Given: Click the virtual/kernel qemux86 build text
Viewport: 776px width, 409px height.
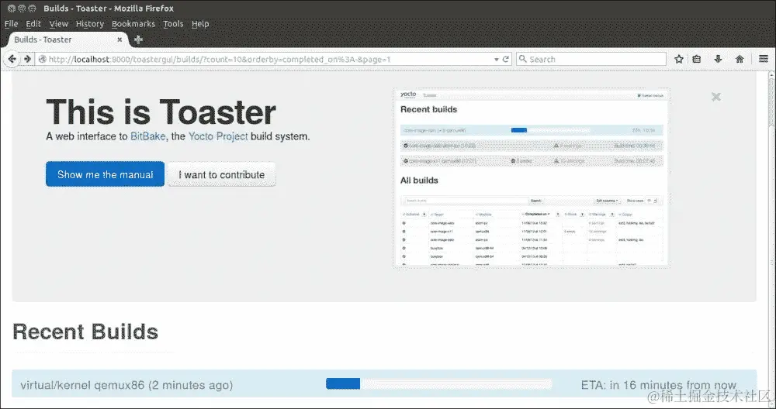Looking at the screenshot, I should (126, 385).
